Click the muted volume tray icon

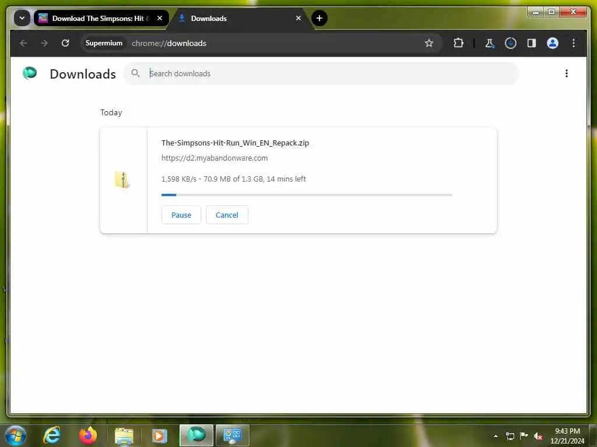[x=538, y=436]
